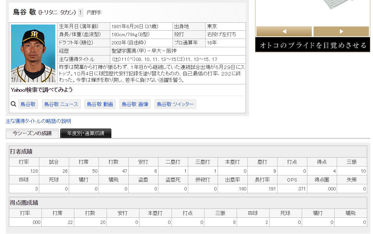The width and height of the screenshot is (373, 234).
Task: Click the 得点圏 四球 value 2
Action: point(253,222)
